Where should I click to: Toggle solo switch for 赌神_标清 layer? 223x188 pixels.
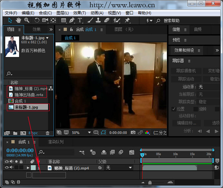click(16, 167)
